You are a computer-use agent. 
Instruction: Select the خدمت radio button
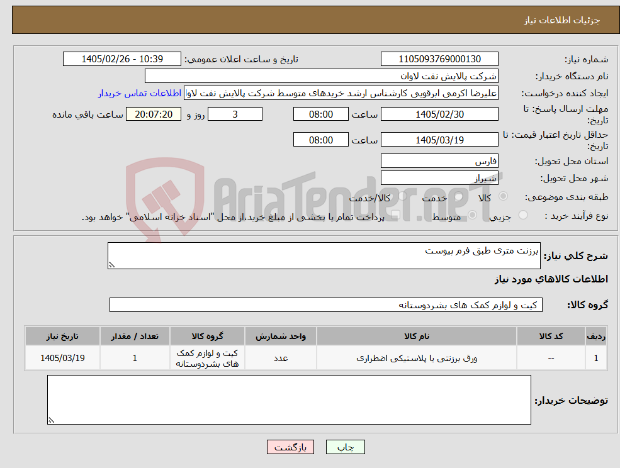459,196
